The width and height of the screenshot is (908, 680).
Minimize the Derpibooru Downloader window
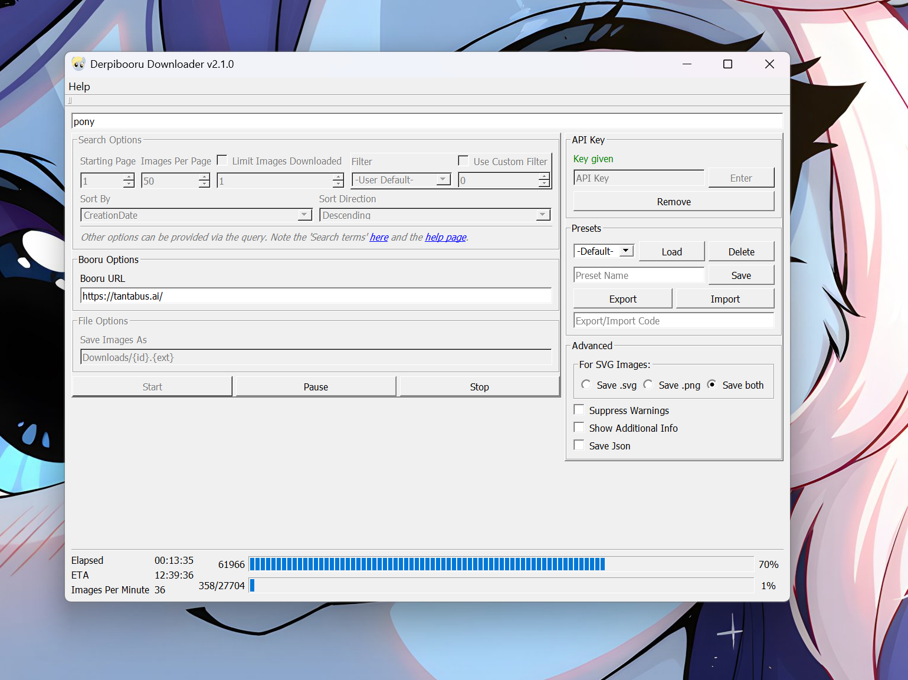coord(687,64)
